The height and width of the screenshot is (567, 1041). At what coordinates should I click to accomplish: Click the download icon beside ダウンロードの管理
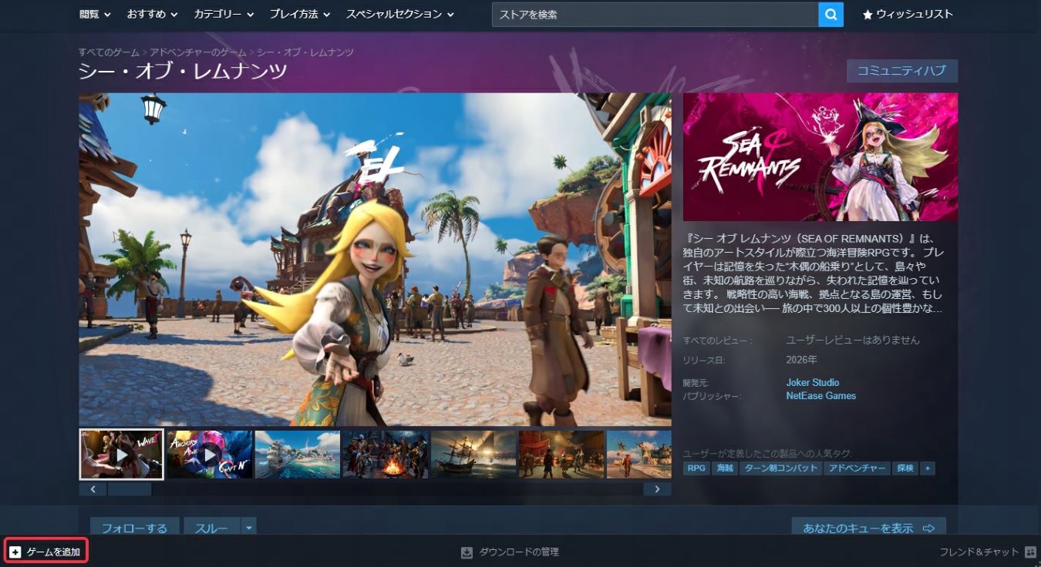click(x=467, y=552)
